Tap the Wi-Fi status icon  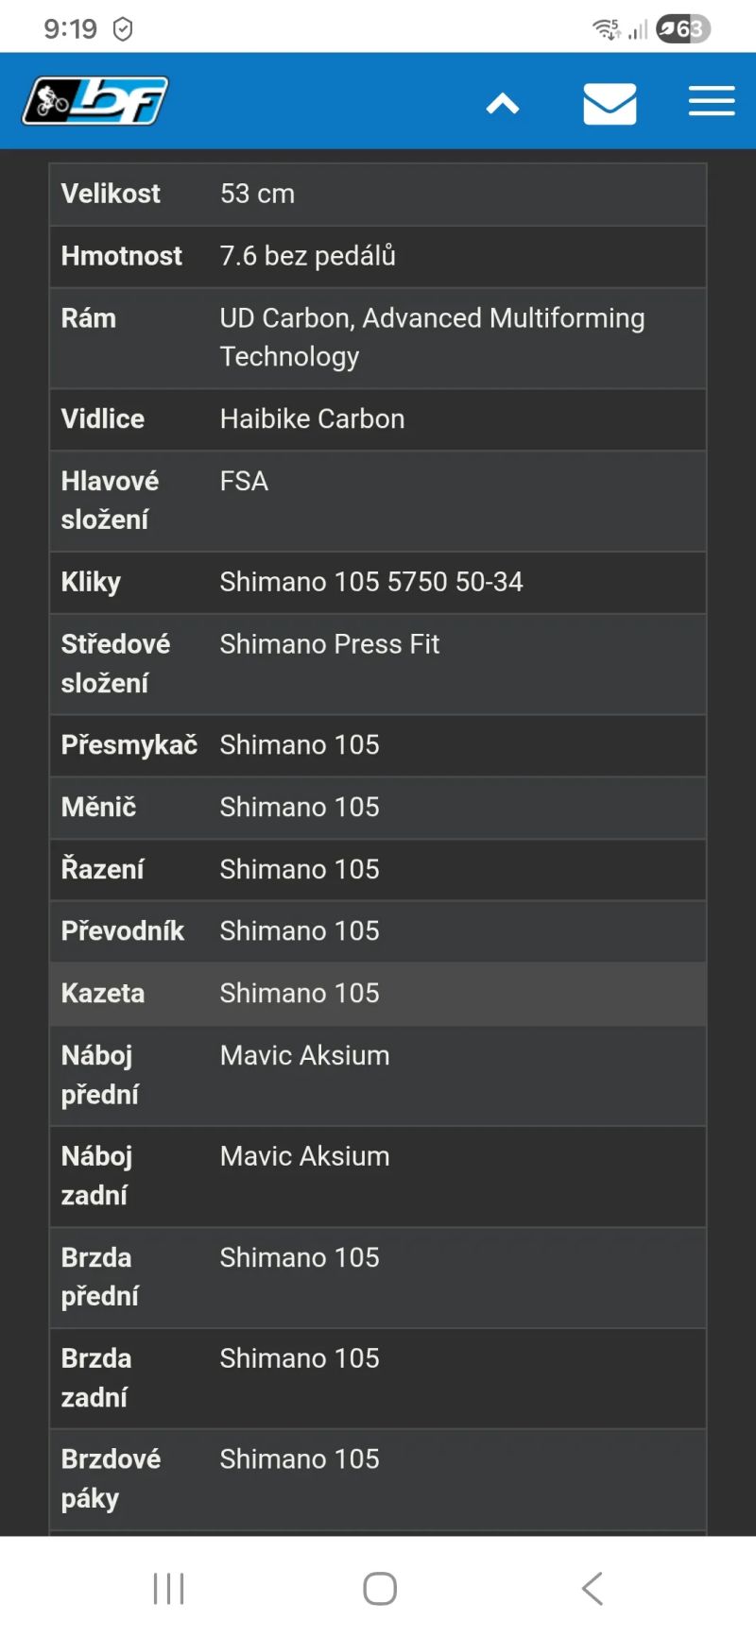pos(605,27)
